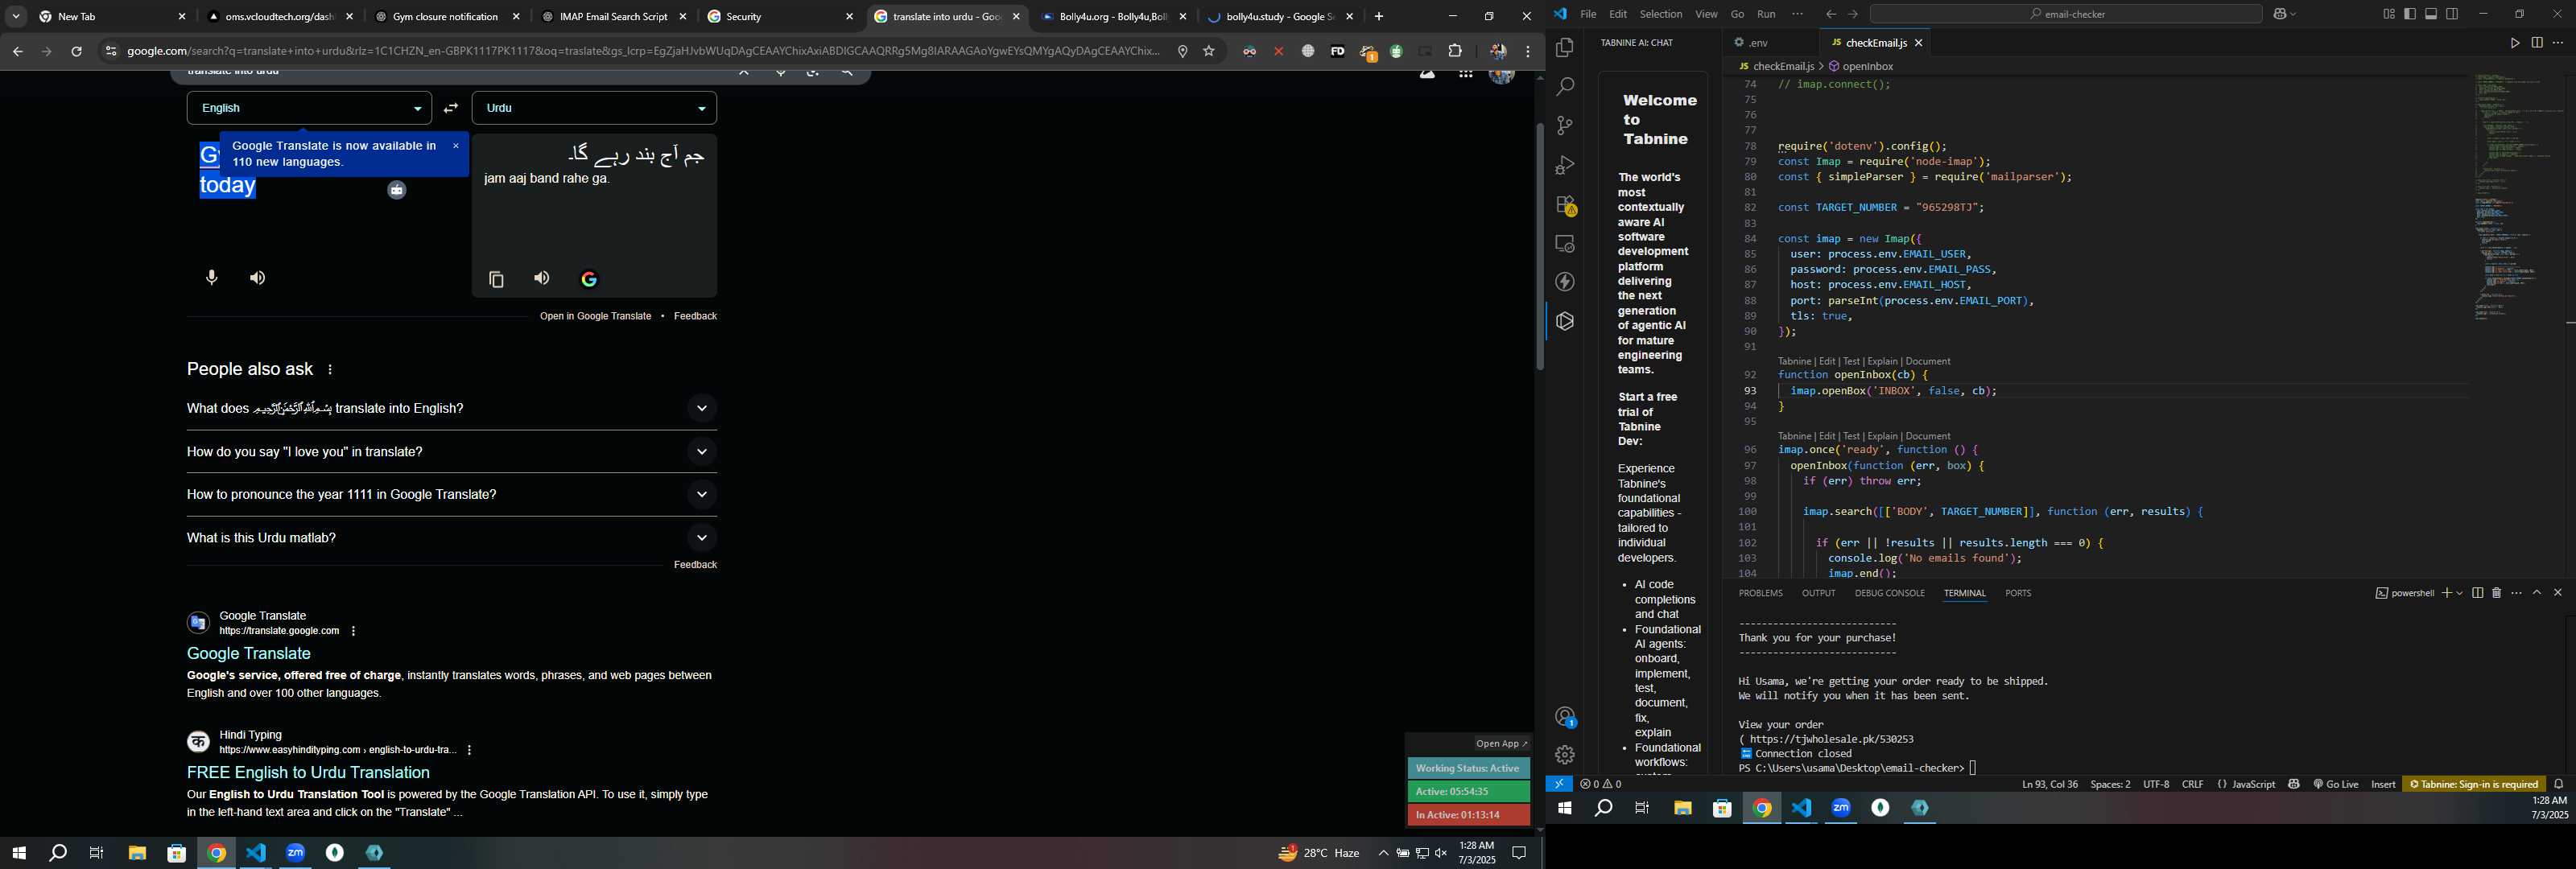Toggle the VS Code secondary side bar
Screen dimensions: 2576x869
click(x=2452, y=14)
